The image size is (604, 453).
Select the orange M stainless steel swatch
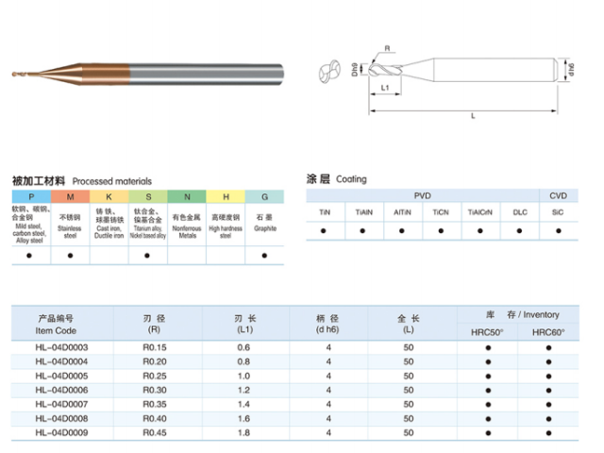tap(70, 195)
